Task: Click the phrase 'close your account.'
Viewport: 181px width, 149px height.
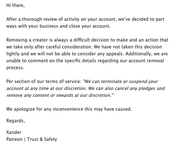Action: tap(90, 26)
